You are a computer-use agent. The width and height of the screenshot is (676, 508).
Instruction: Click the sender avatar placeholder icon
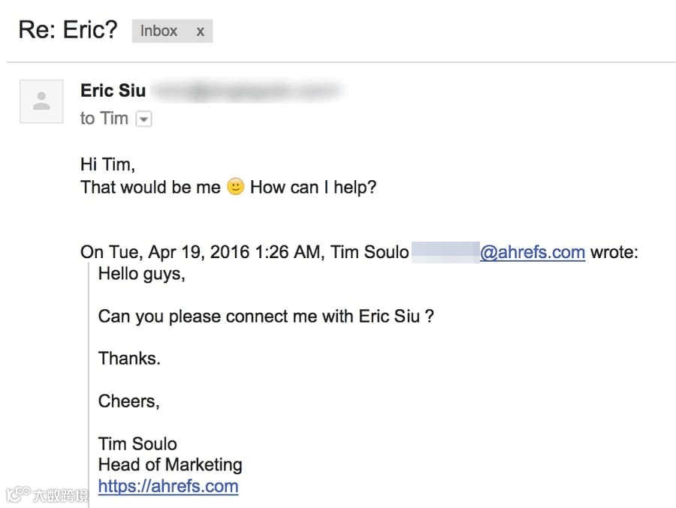(x=41, y=101)
